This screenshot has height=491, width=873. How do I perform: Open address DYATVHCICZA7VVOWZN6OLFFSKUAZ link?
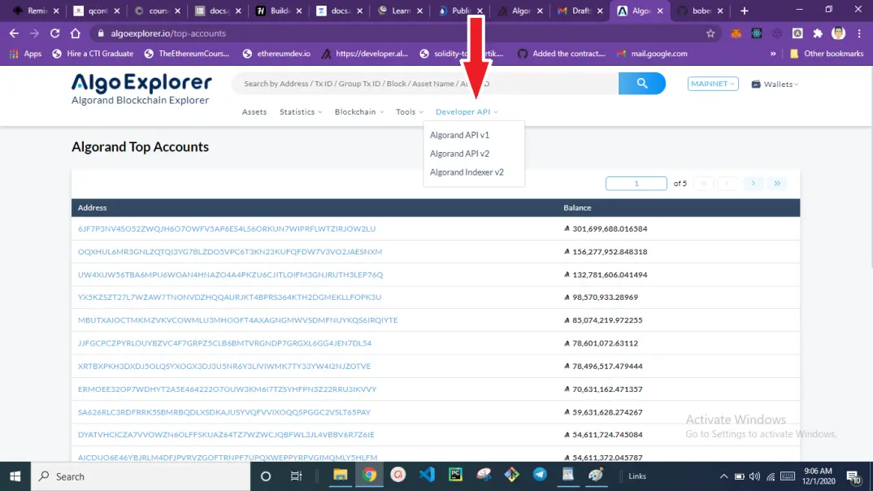point(226,435)
